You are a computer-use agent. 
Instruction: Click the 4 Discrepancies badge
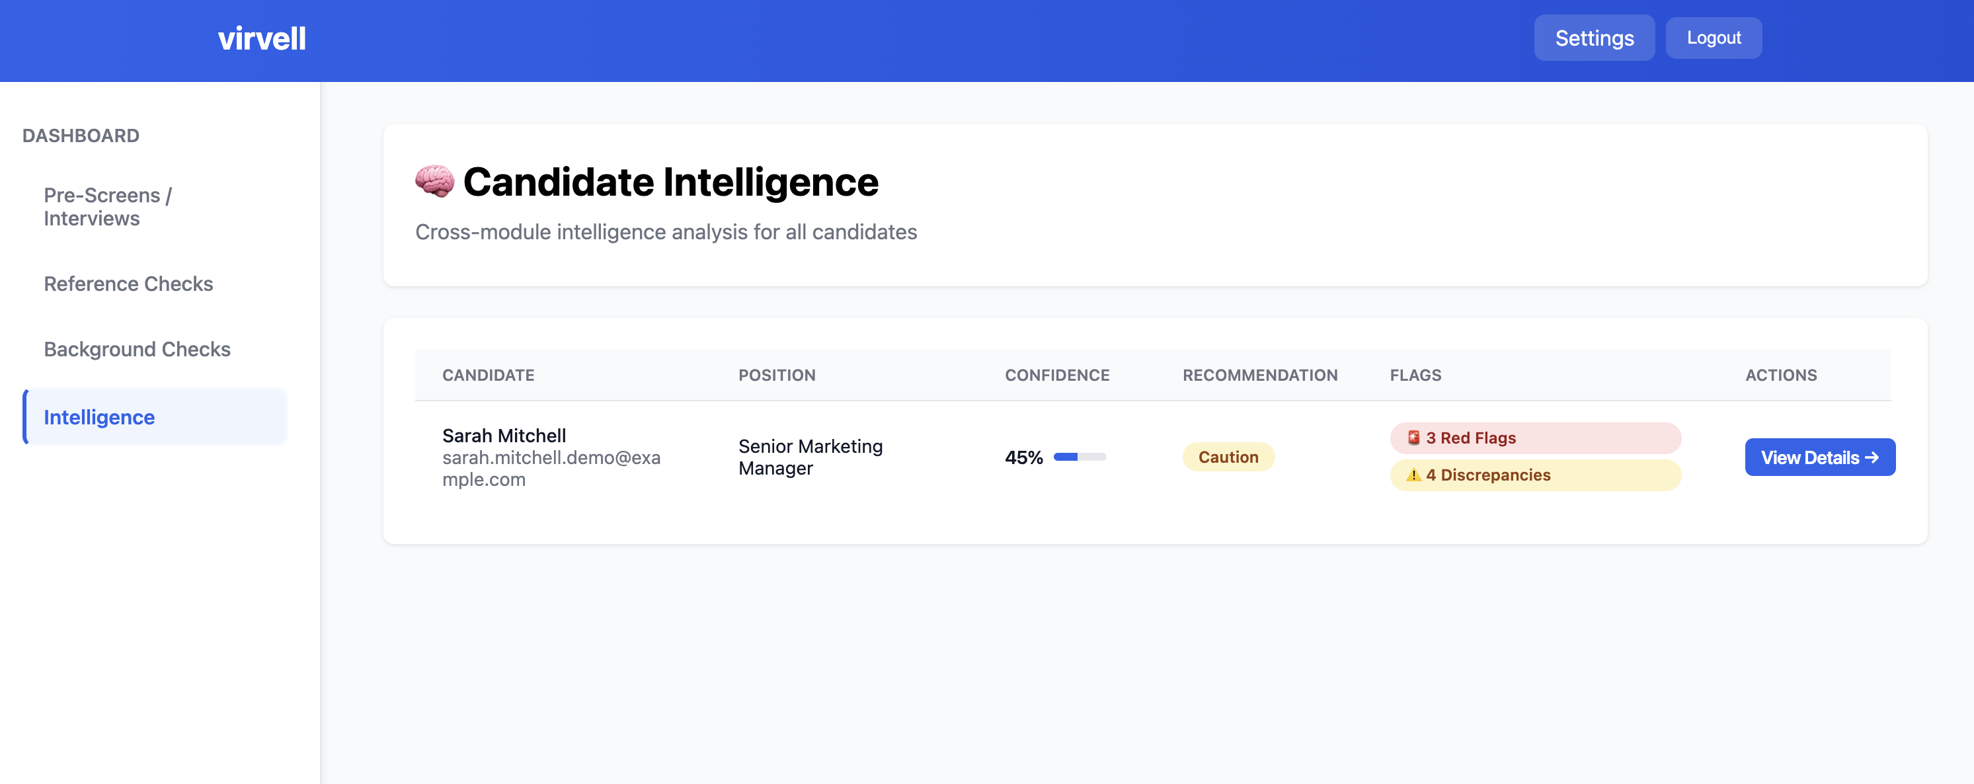tap(1535, 475)
